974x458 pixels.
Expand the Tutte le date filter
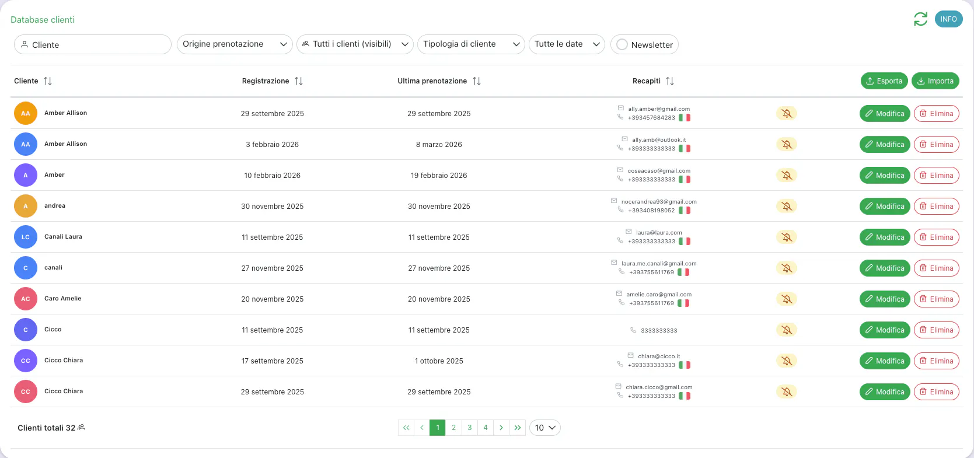(567, 44)
